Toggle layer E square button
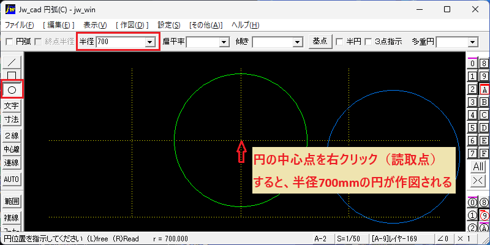 click(484, 141)
